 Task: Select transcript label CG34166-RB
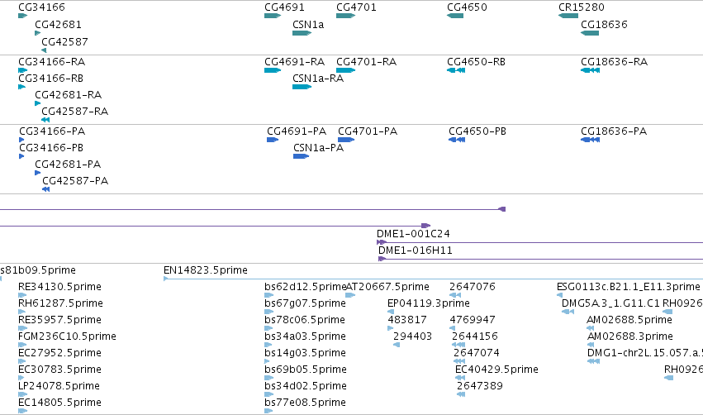point(50,78)
